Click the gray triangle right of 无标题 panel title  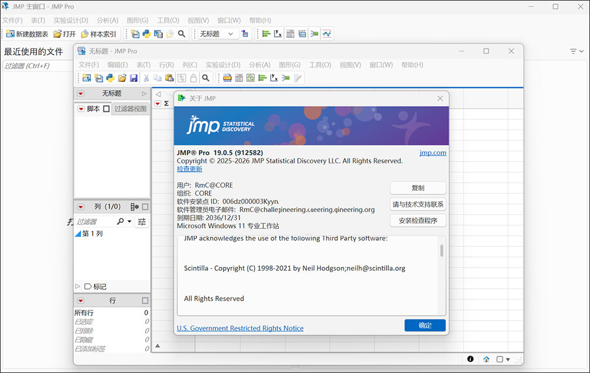coord(144,94)
